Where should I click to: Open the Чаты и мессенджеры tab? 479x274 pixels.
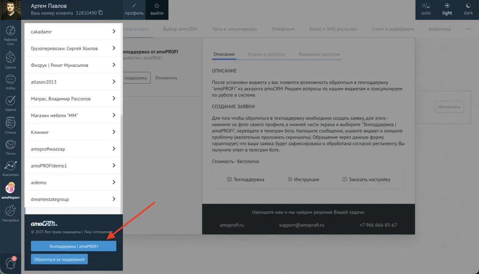(x=234, y=29)
